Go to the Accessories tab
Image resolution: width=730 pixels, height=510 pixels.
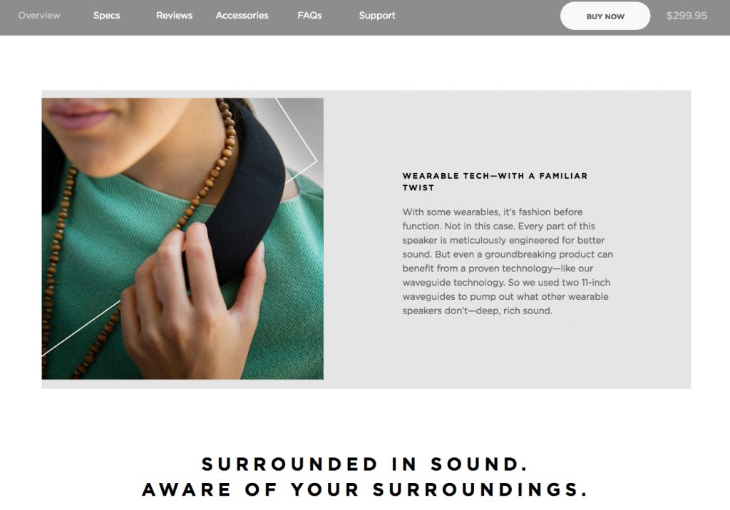(242, 16)
